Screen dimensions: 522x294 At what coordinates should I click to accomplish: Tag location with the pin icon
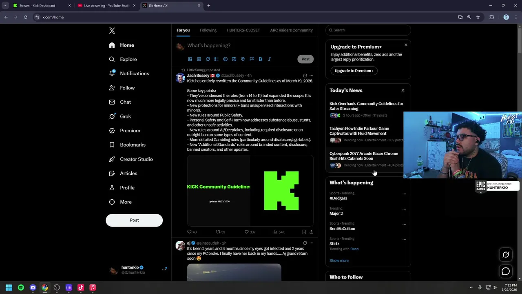coord(243,59)
